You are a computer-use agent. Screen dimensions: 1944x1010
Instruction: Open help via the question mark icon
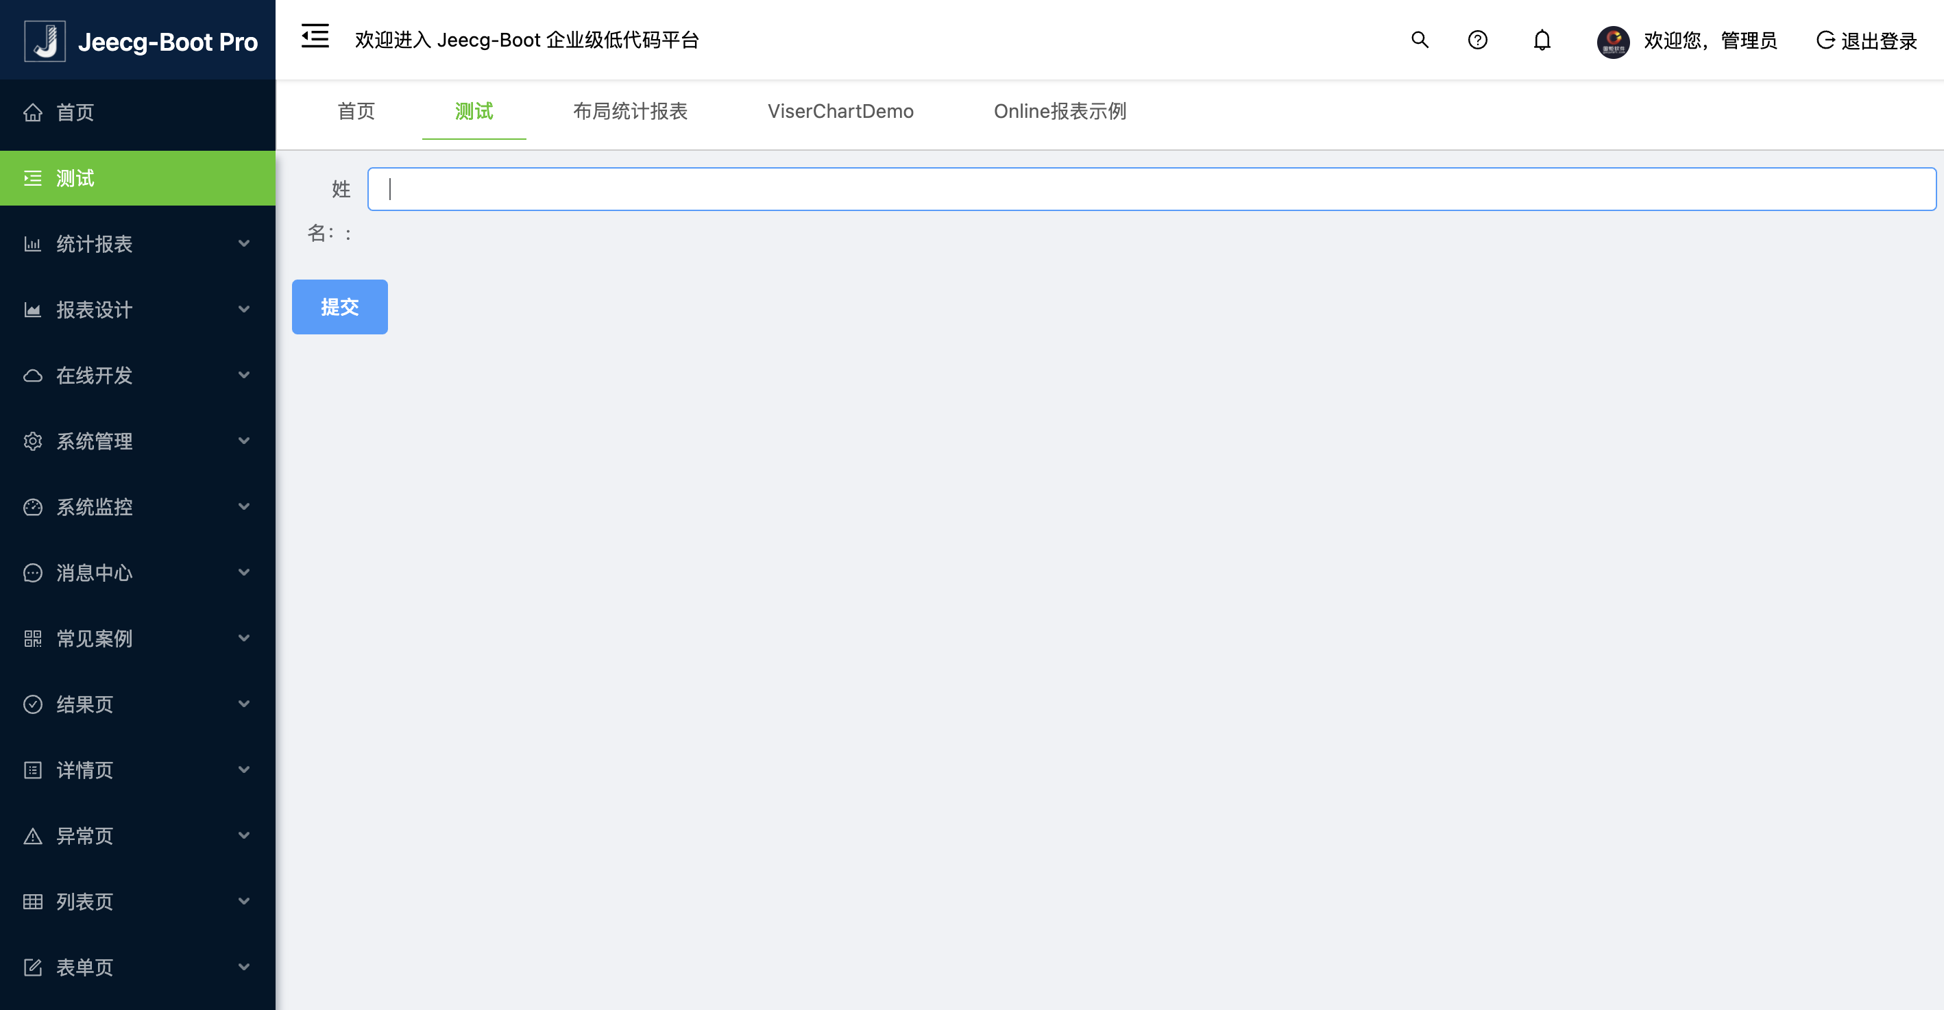pos(1477,40)
